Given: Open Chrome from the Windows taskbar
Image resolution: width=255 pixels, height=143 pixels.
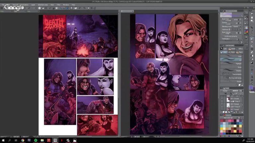Looking at the screenshot, I should pos(23,140).
